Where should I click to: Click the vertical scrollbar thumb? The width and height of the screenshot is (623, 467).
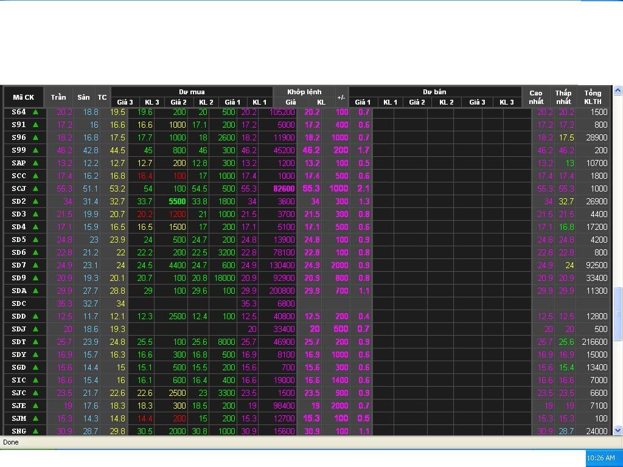tap(618, 313)
